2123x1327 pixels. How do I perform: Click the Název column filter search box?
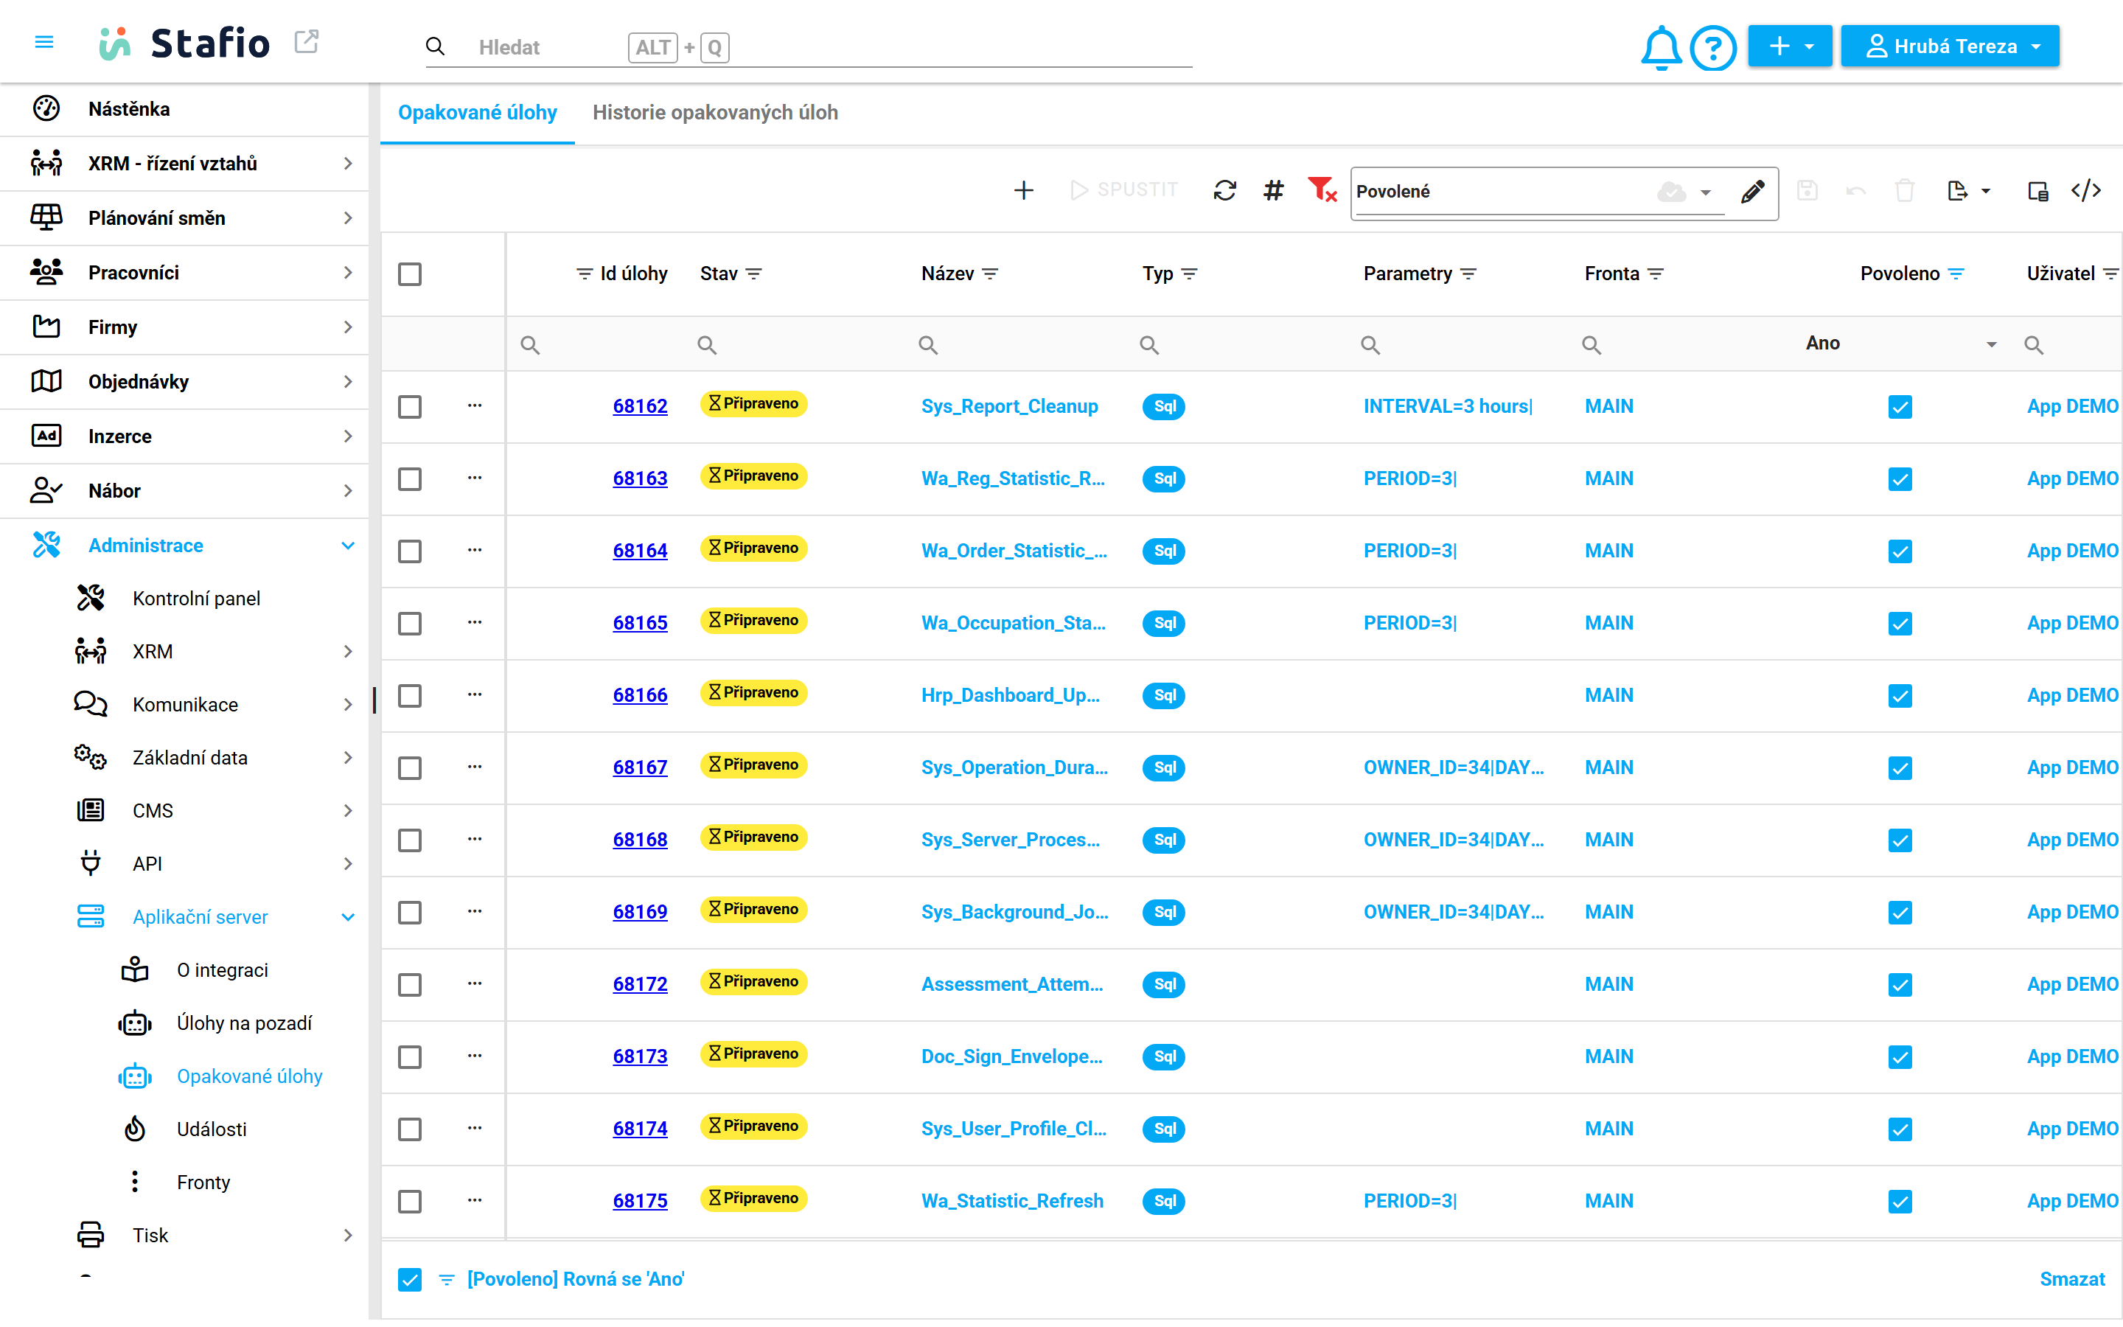pyautogui.click(x=1017, y=345)
